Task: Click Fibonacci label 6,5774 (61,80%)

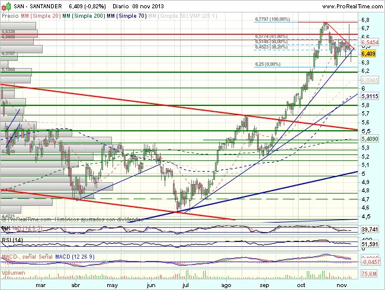Action: coord(271,36)
